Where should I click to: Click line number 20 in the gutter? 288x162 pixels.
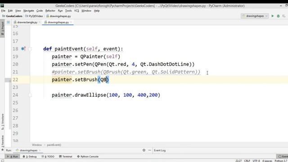(15, 64)
